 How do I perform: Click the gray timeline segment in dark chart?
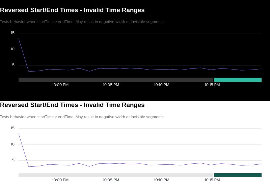116,80
